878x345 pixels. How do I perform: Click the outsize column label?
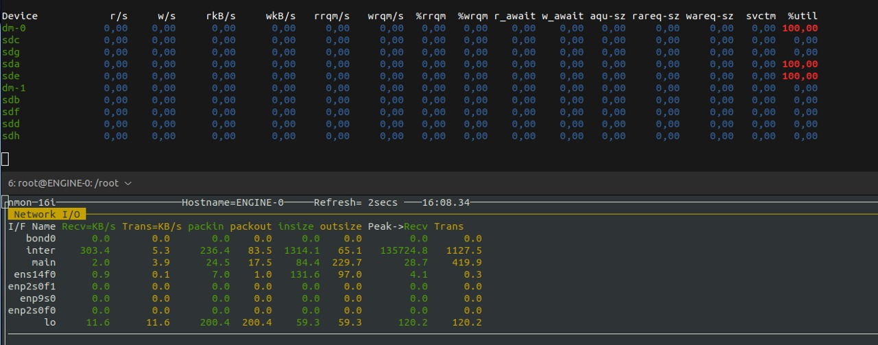pos(341,226)
